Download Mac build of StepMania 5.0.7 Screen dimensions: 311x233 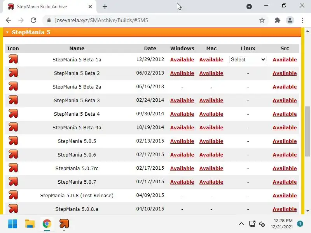(x=211, y=182)
